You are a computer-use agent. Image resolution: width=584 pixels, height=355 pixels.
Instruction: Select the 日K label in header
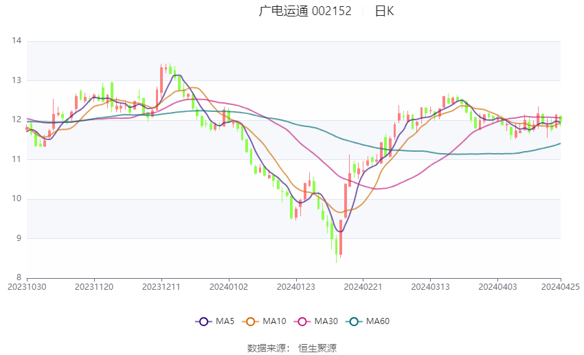(x=384, y=11)
